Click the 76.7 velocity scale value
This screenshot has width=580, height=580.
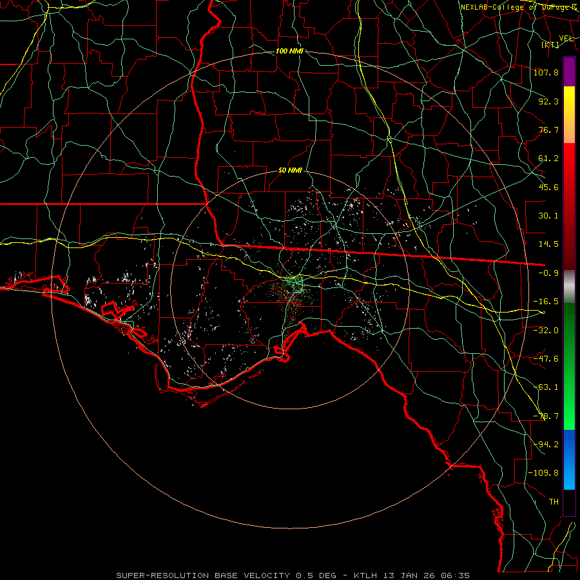coord(548,130)
